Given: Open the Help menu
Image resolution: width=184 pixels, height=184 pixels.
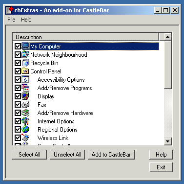Looking at the screenshot, I should [26, 20].
